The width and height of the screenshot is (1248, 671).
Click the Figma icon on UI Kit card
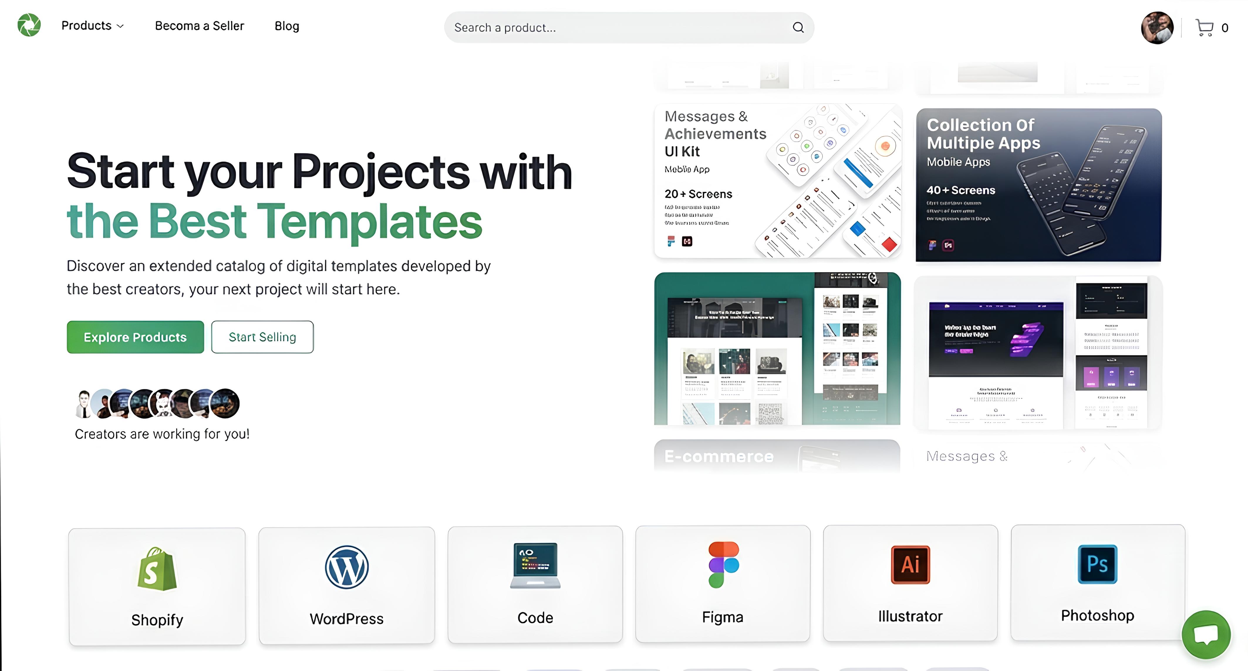coord(671,241)
